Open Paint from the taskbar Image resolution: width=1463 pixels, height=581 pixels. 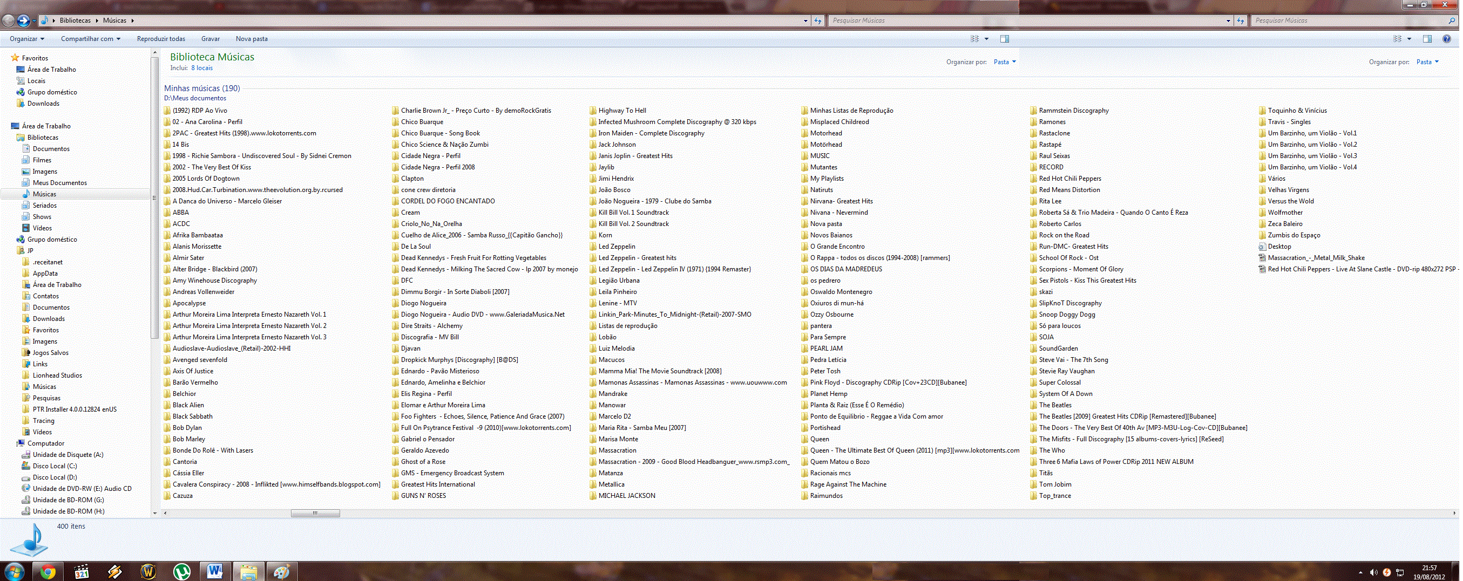pyautogui.click(x=282, y=571)
